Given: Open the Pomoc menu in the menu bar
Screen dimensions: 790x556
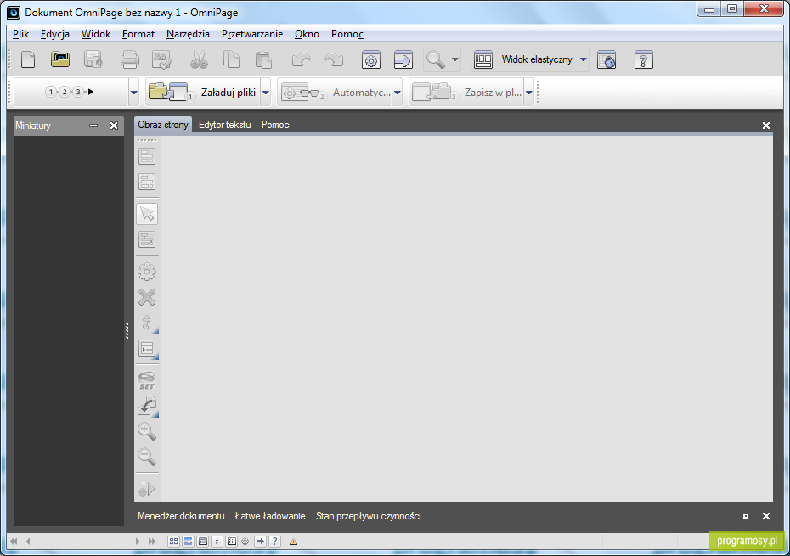Looking at the screenshot, I should 347,34.
